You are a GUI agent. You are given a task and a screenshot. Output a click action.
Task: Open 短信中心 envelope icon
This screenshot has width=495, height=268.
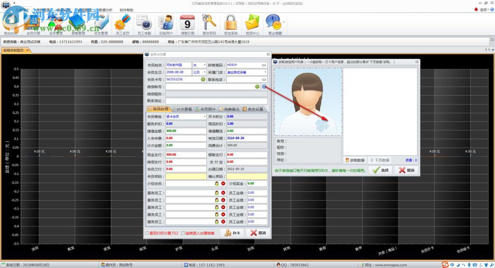coord(252,24)
